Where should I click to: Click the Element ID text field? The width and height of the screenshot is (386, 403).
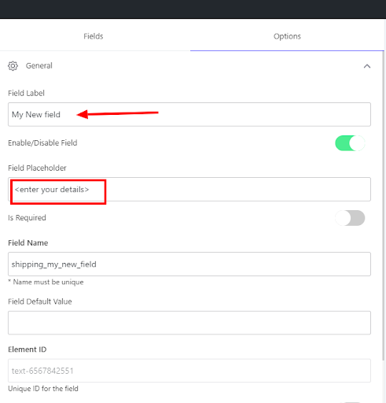click(x=189, y=371)
